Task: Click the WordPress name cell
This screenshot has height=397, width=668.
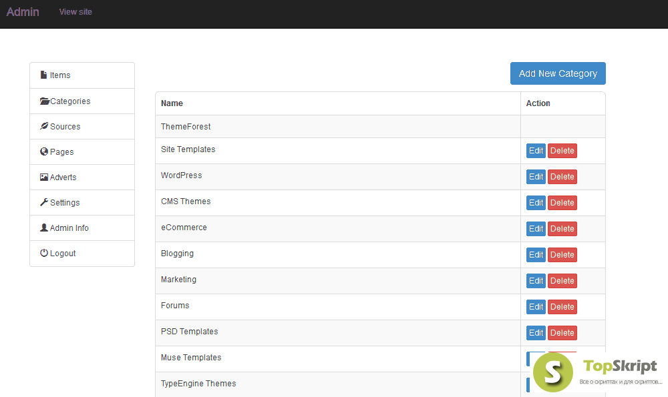Action: 338,177
